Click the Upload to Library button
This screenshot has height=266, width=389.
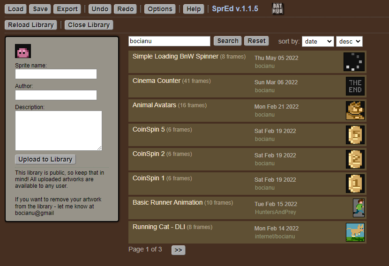[x=45, y=159]
